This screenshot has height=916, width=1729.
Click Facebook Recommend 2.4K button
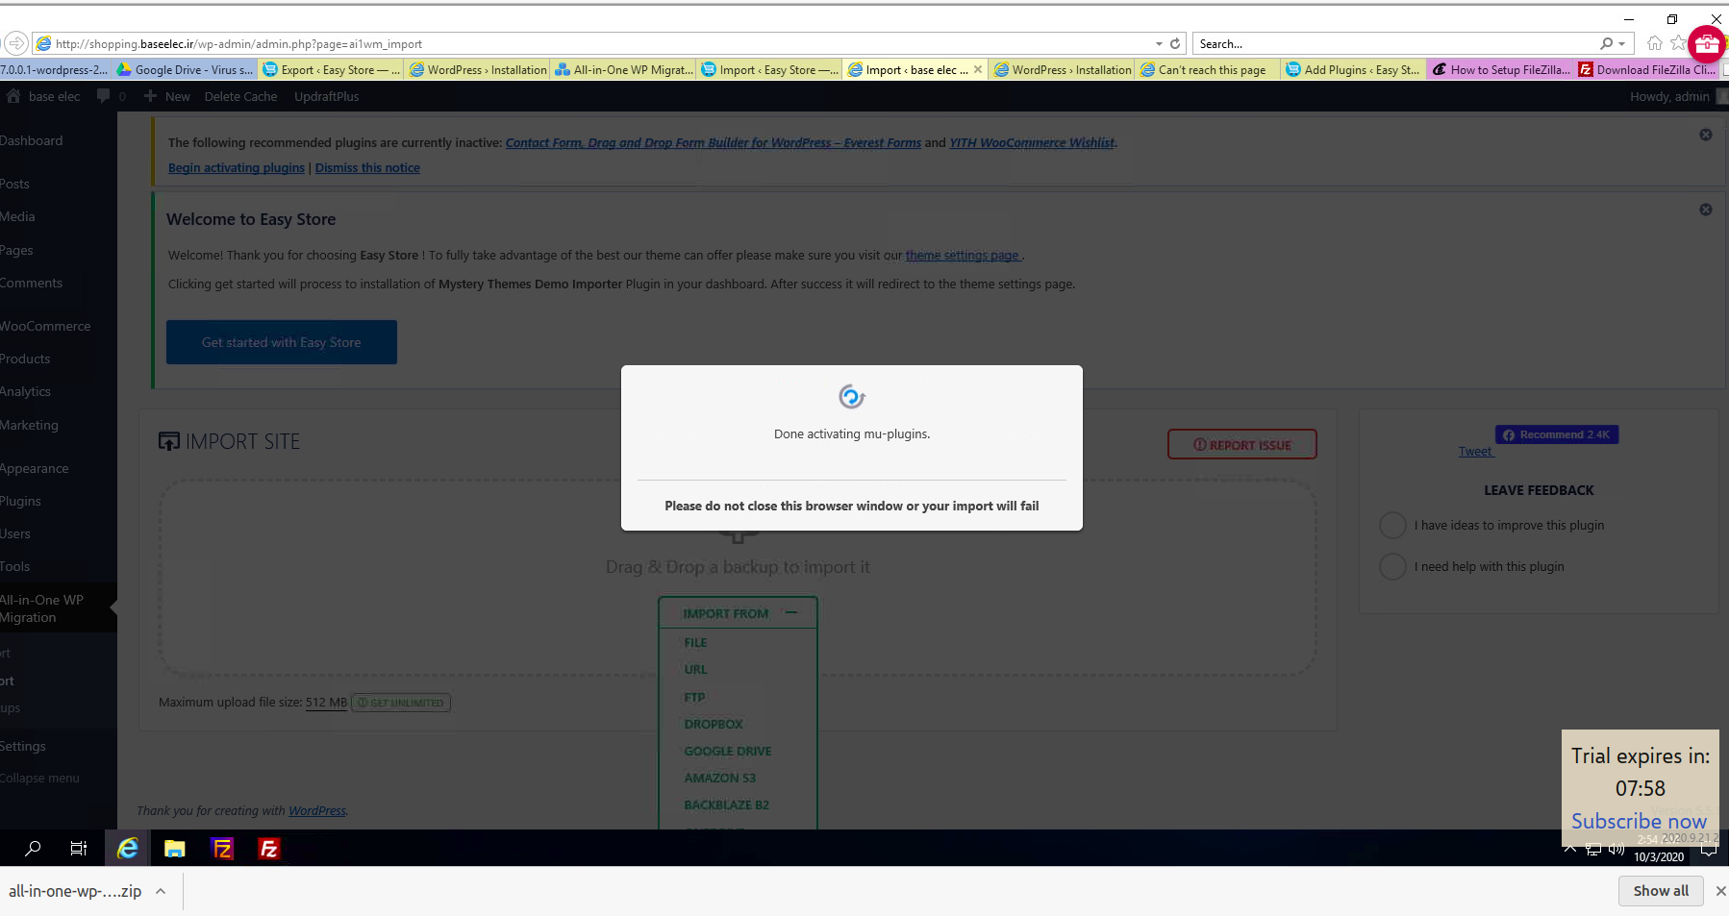(1557, 434)
